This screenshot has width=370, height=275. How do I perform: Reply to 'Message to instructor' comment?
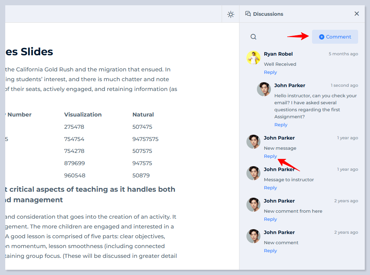[271, 188]
